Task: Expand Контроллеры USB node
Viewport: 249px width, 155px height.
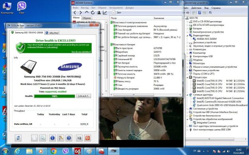Action: pyautogui.click(x=187, y=56)
